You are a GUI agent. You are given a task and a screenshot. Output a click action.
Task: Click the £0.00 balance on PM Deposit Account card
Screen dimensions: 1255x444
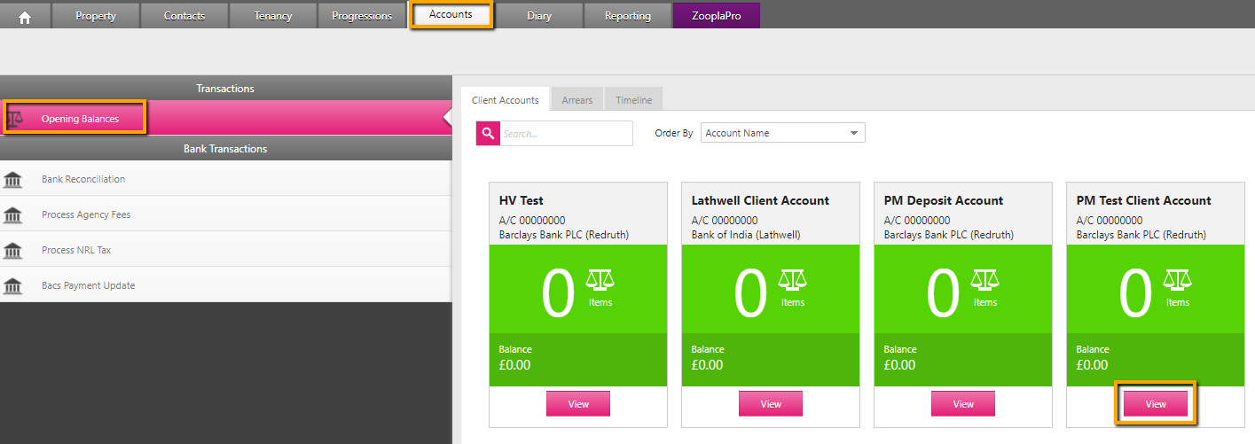tap(899, 365)
